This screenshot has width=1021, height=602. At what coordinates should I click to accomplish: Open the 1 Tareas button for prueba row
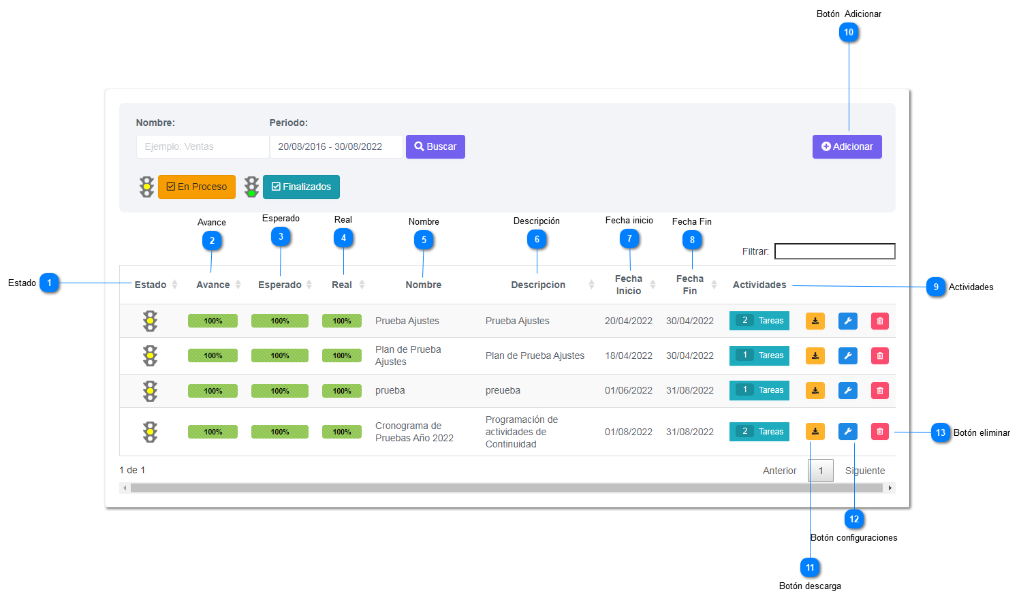coord(759,390)
